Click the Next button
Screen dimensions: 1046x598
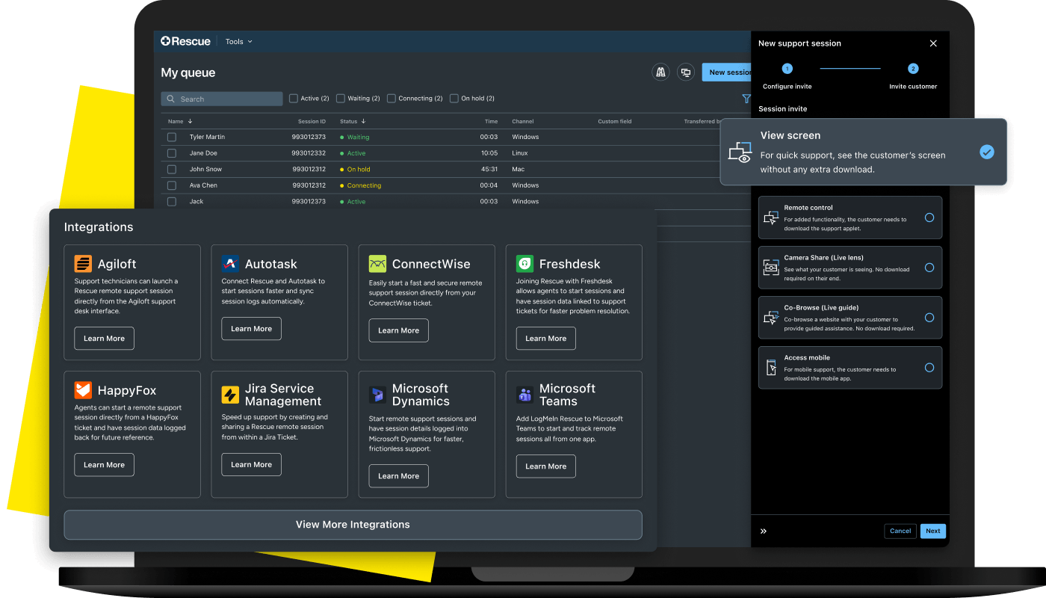(933, 531)
